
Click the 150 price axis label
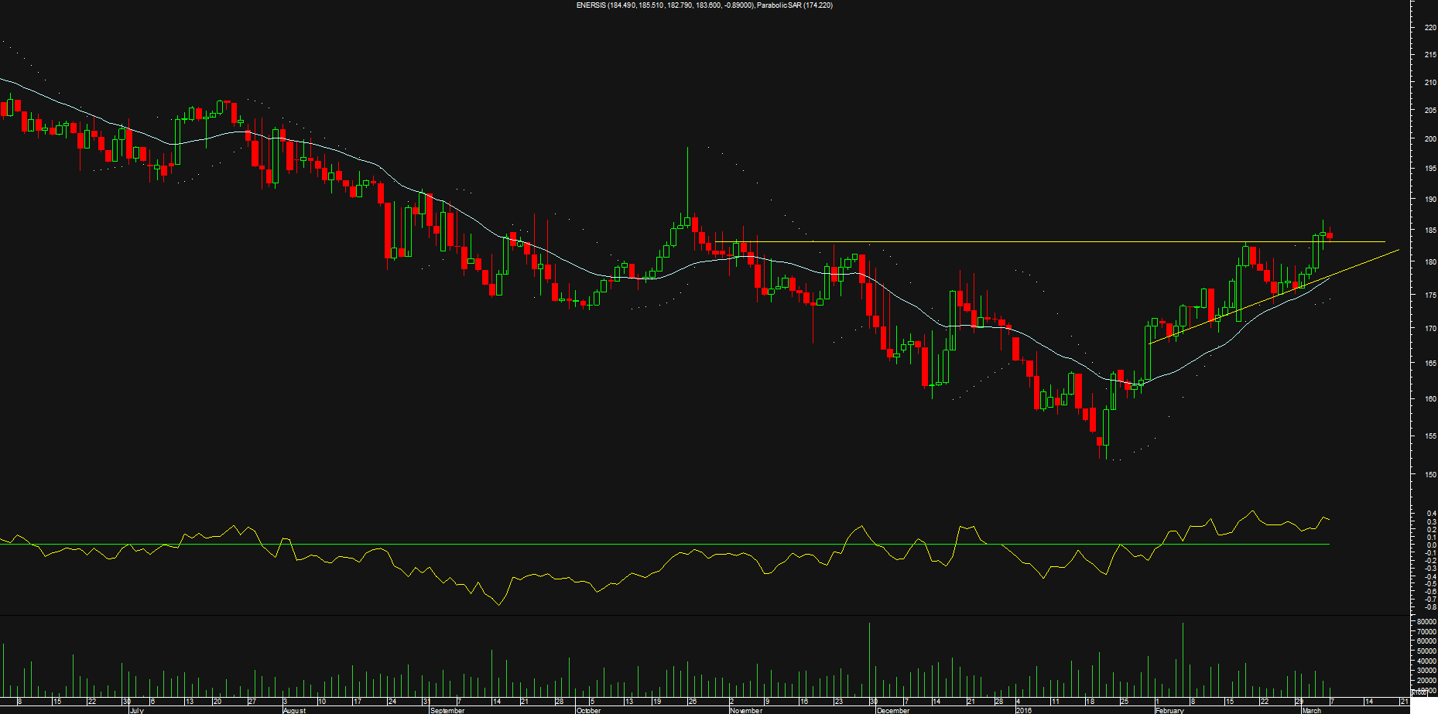(x=1429, y=475)
